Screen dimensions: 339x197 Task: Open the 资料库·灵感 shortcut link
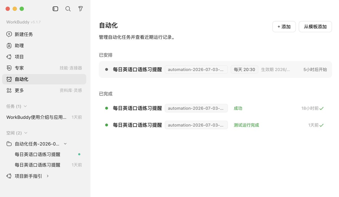tap(71, 90)
